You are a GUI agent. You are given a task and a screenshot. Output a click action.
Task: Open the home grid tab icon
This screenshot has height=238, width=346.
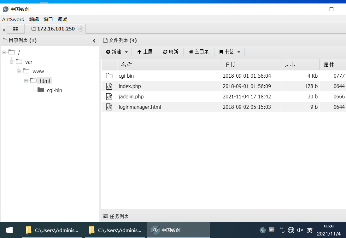click(15, 29)
